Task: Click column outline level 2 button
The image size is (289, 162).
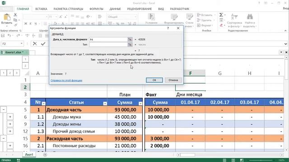Action: point(25,66)
